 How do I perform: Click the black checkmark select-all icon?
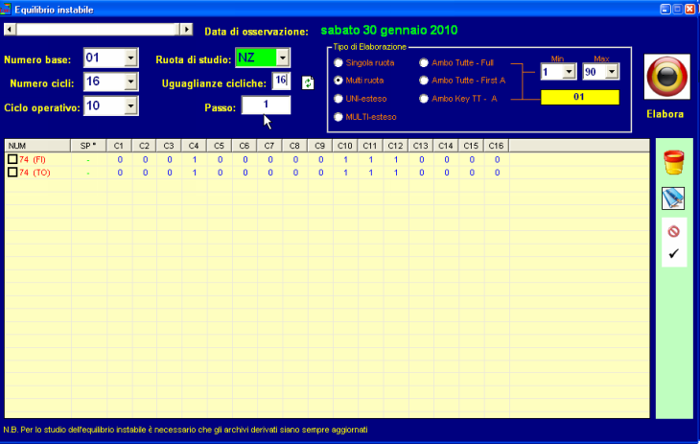(x=673, y=254)
